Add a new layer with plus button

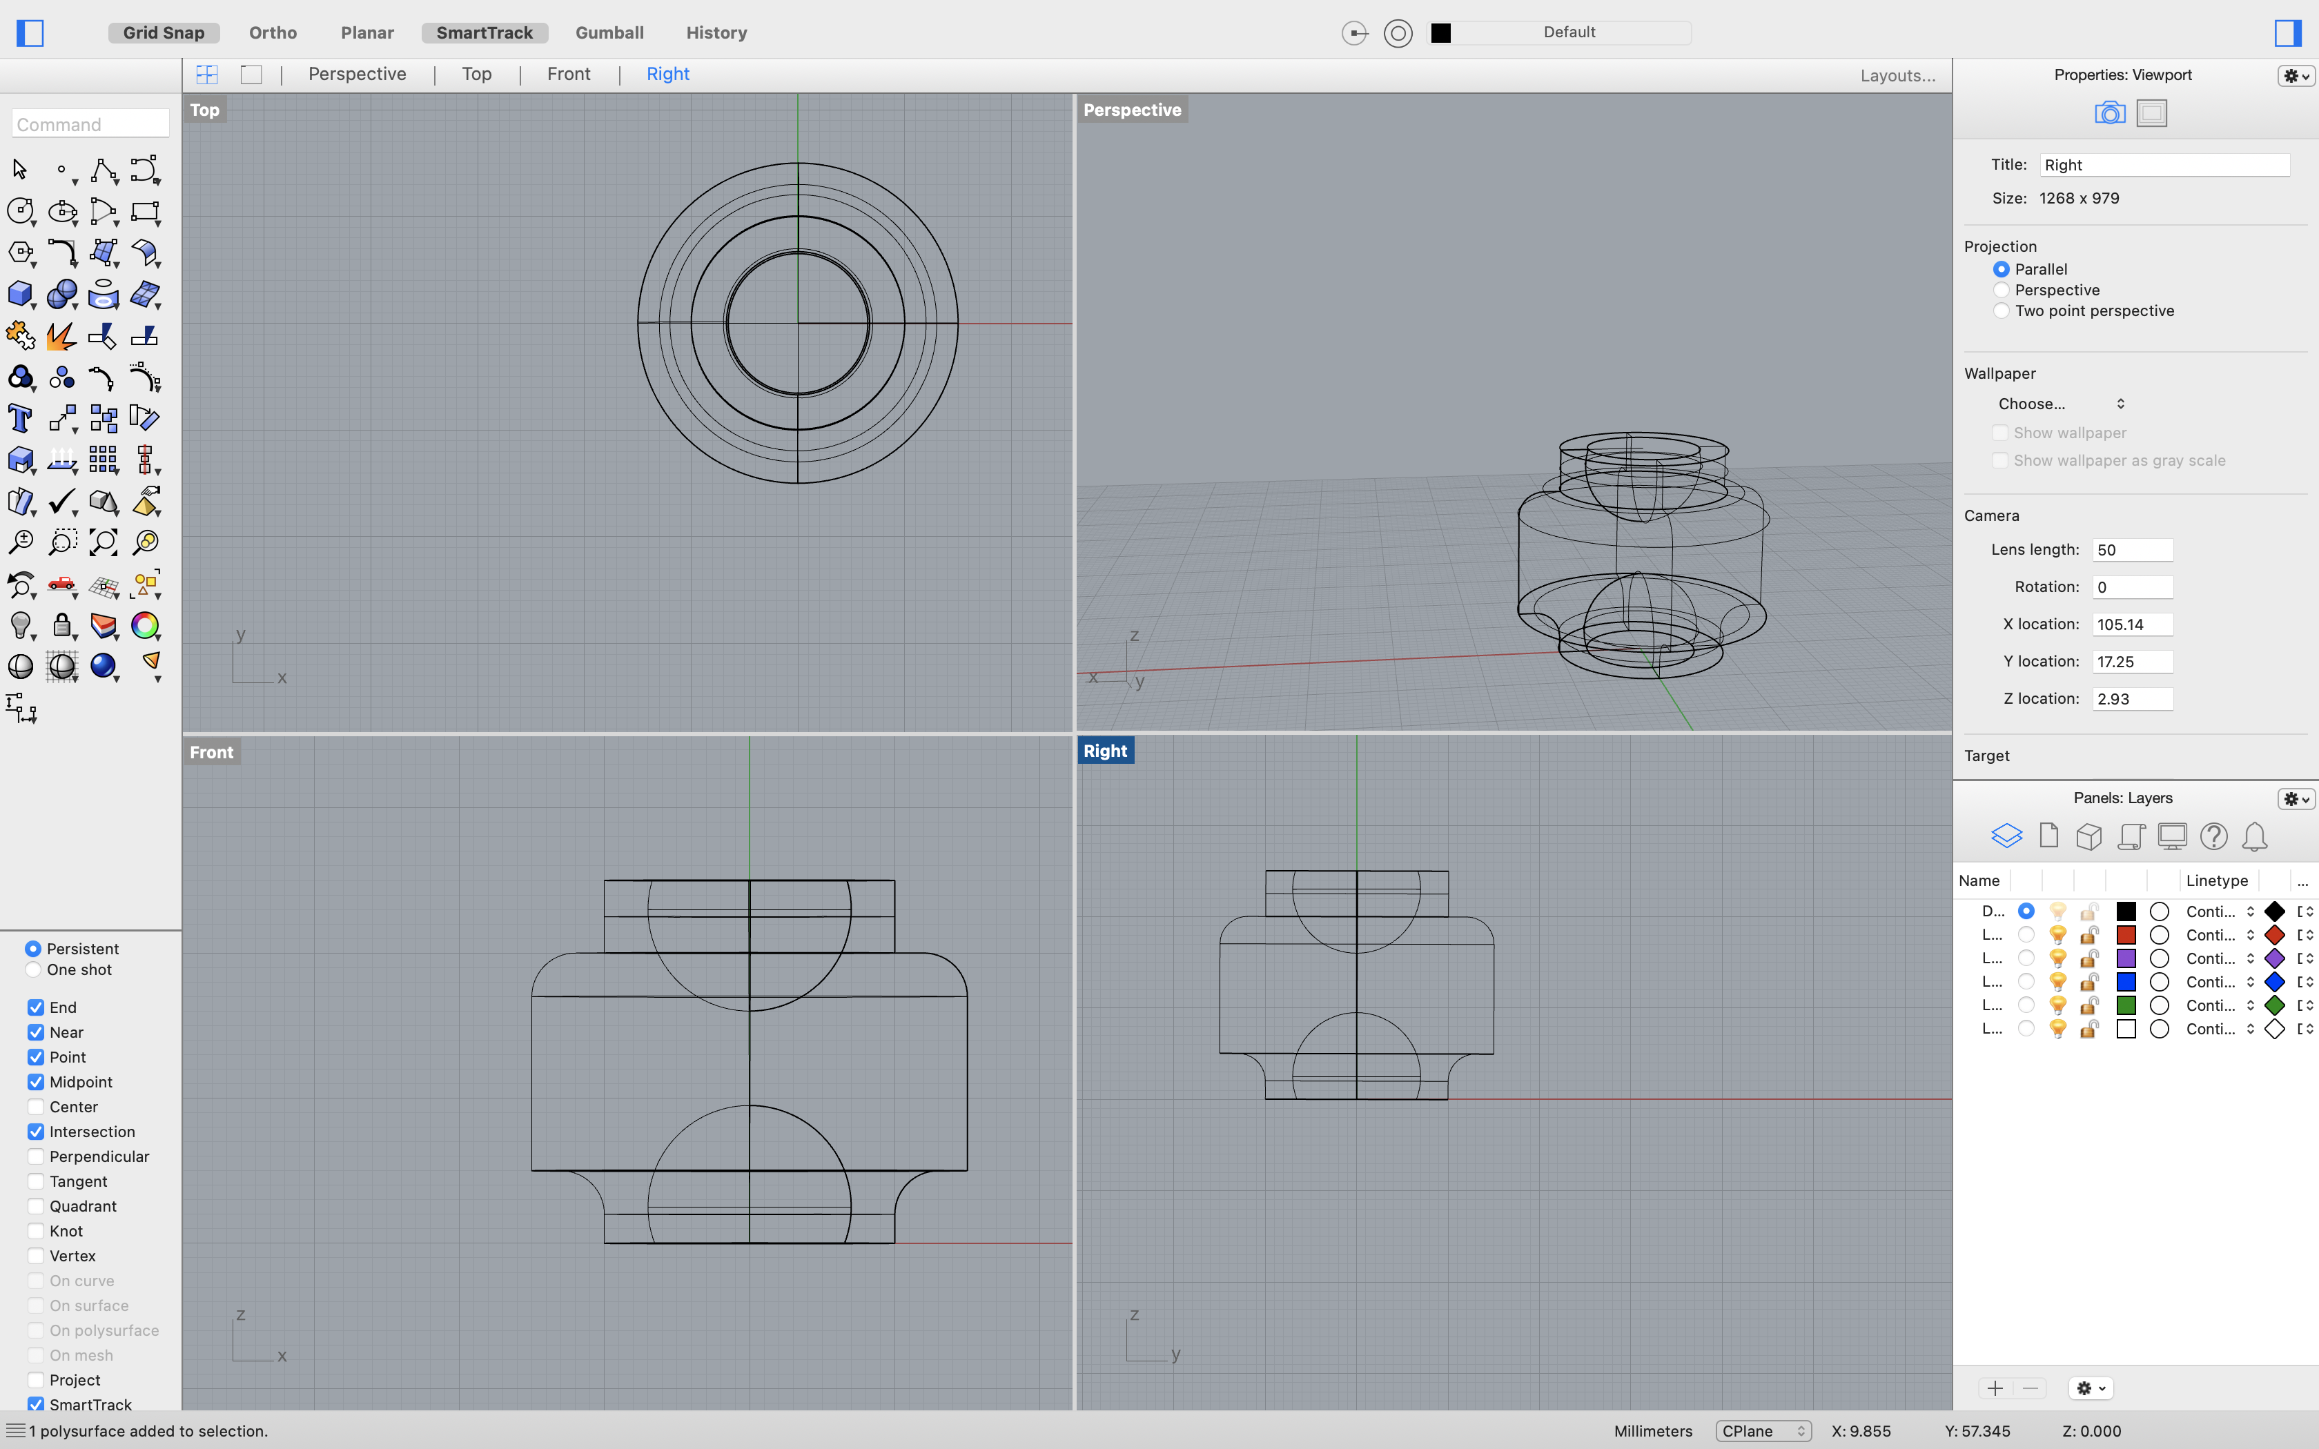[1995, 1388]
